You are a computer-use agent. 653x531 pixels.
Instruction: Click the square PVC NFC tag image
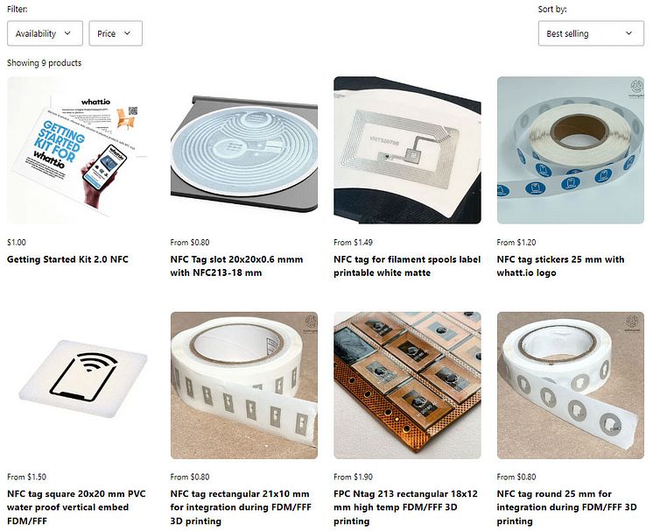[81, 386]
